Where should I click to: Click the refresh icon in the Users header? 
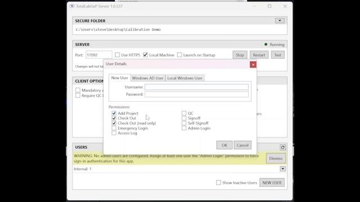click(282, 147)
